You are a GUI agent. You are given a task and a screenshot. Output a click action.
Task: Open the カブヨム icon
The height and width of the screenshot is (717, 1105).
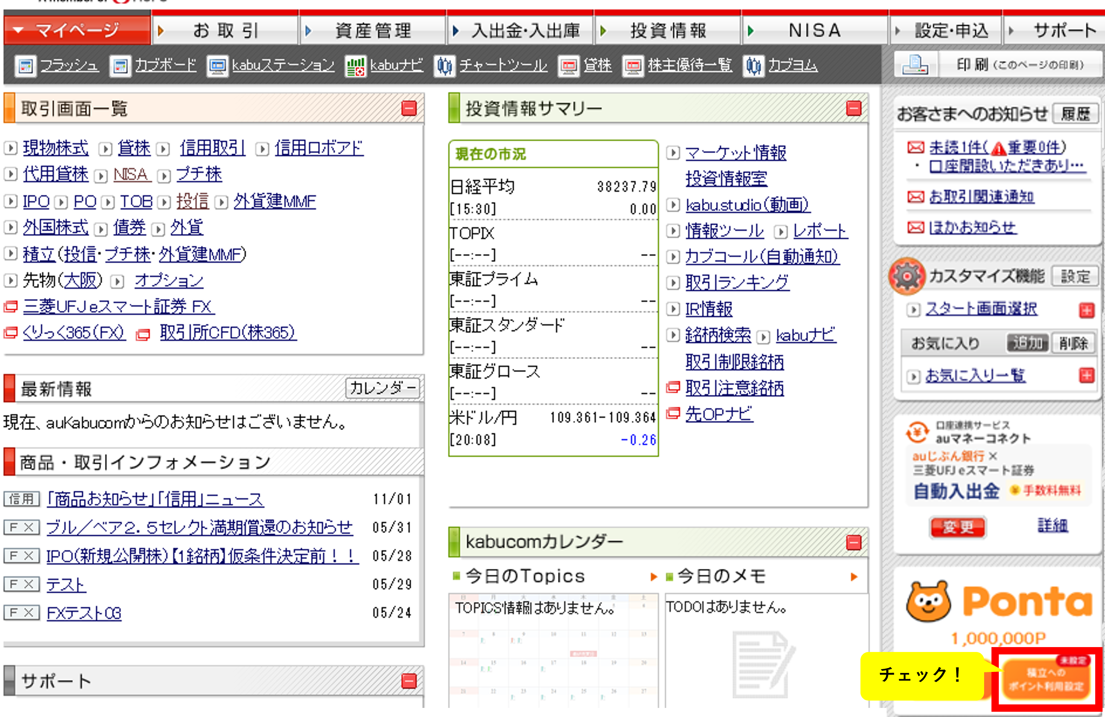tap(754, 66)
